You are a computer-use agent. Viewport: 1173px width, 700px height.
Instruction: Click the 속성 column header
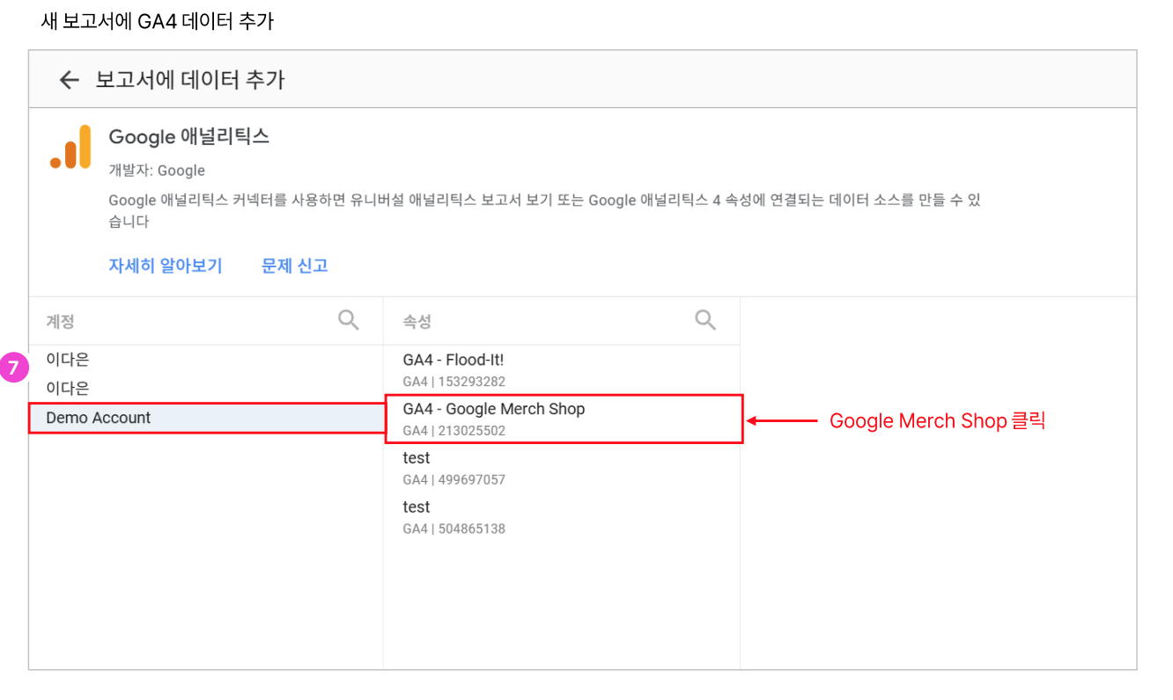(x=417, y=321)
